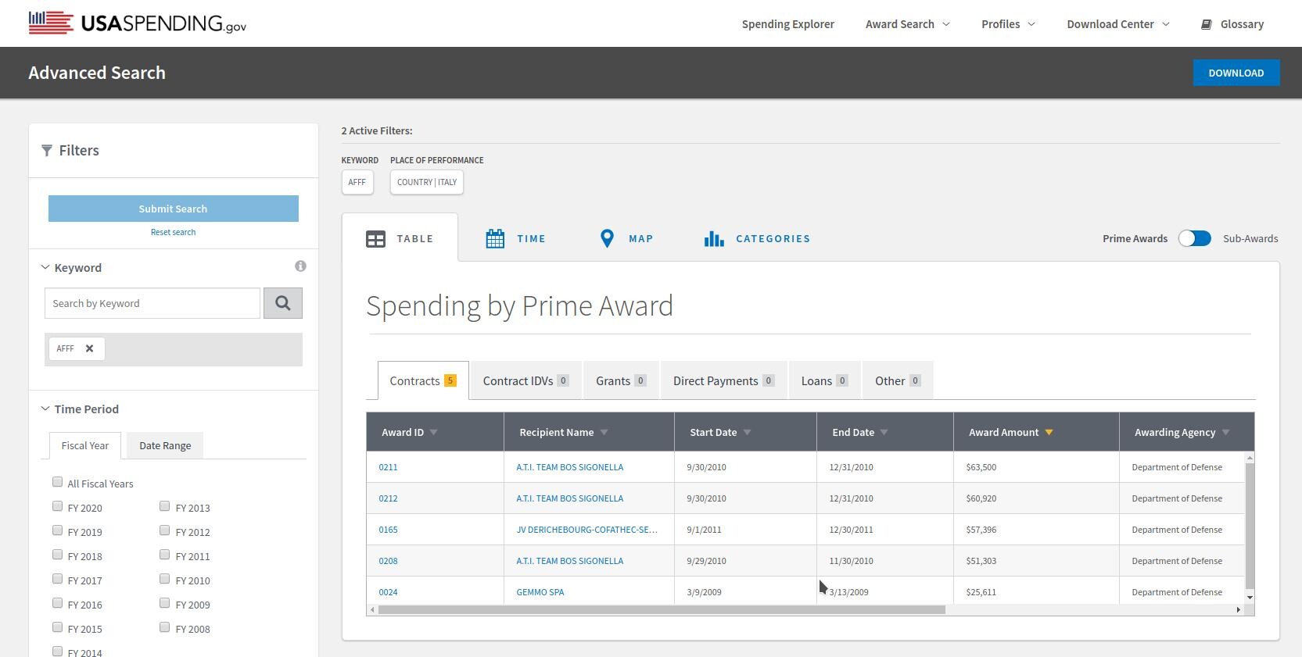Sort by Award Amount column arrow
The width and height of the screenshot is (1302, 657).
pyautogui.click(x=1049, y=432)
